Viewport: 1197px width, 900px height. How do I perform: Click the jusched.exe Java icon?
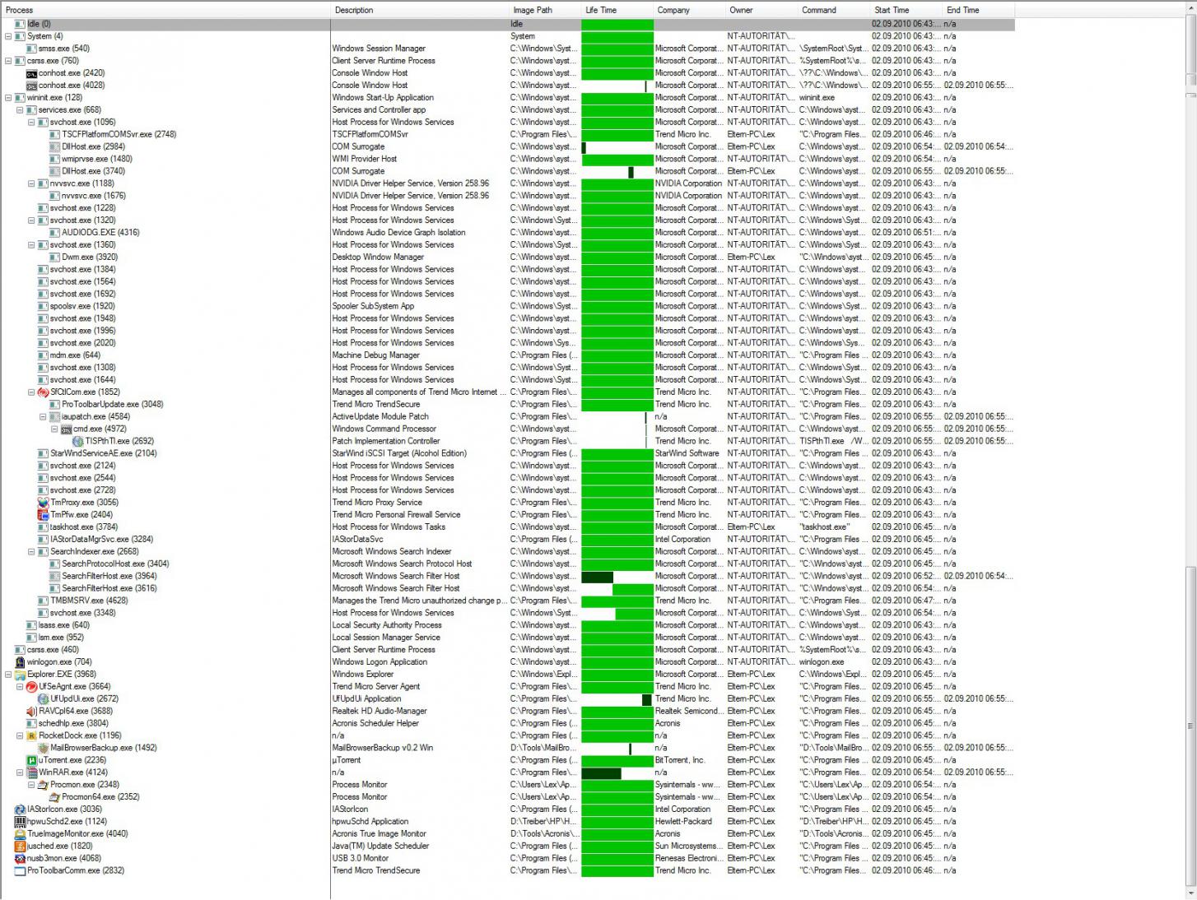(x=20, y=847)
